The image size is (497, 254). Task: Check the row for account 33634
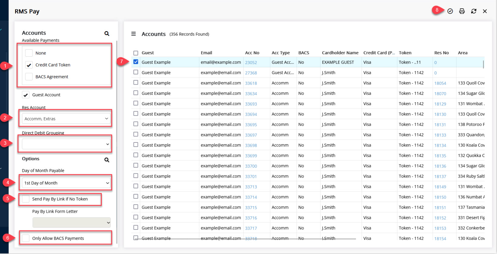click(x=136, y=93)
